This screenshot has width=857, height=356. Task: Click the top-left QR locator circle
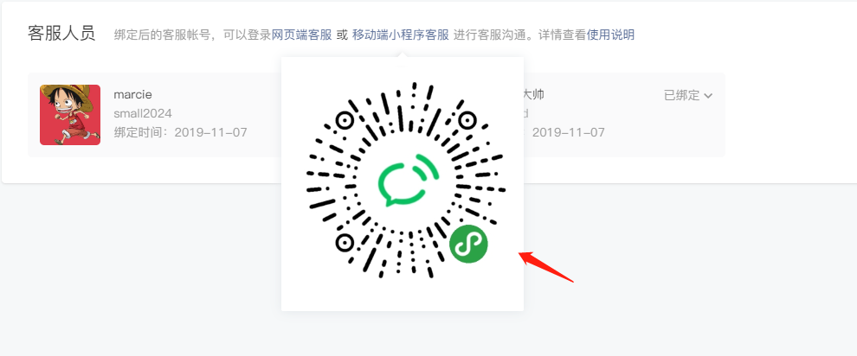tap(345, 120)
